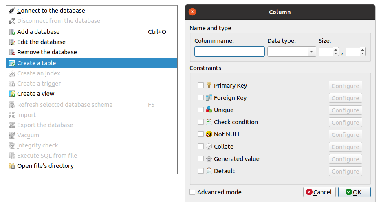This screenshot has height=209, width=383.
Task: Tick the Not NULL constraint checkbox
Action: [x=201, y=134]
